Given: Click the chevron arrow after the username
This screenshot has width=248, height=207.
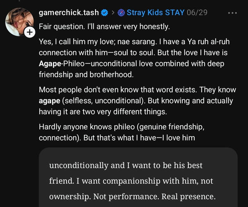Looking at the screenshot, I should click(x=113, y=13).
